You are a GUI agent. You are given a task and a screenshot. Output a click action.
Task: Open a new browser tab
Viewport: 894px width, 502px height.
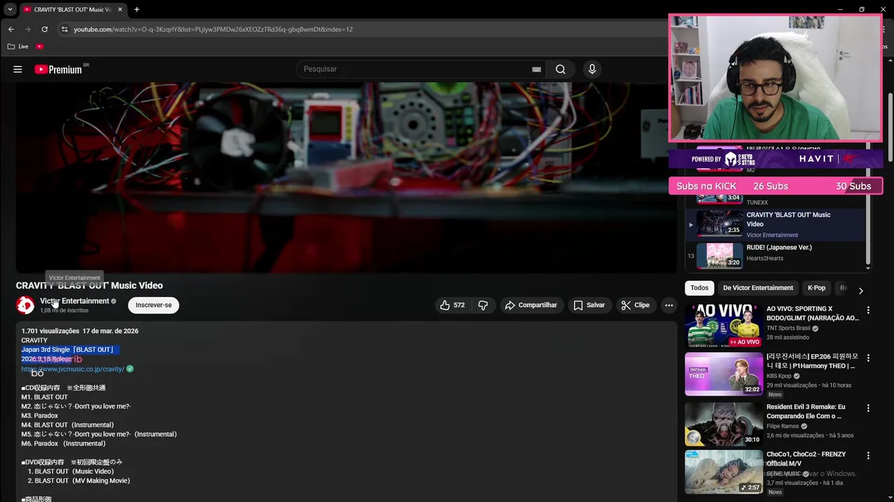coord(136,10)
